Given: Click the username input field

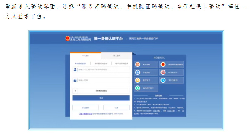Looking at the screenshot, I should point(101,70).
